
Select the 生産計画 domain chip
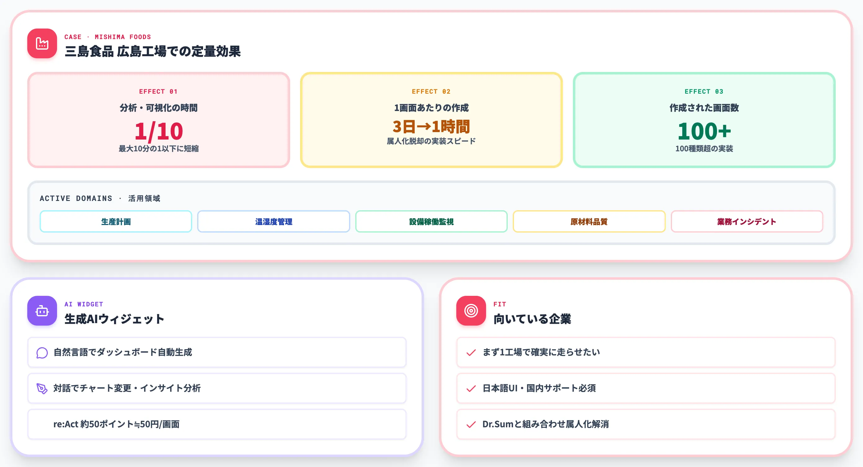(x=116, y=222)
